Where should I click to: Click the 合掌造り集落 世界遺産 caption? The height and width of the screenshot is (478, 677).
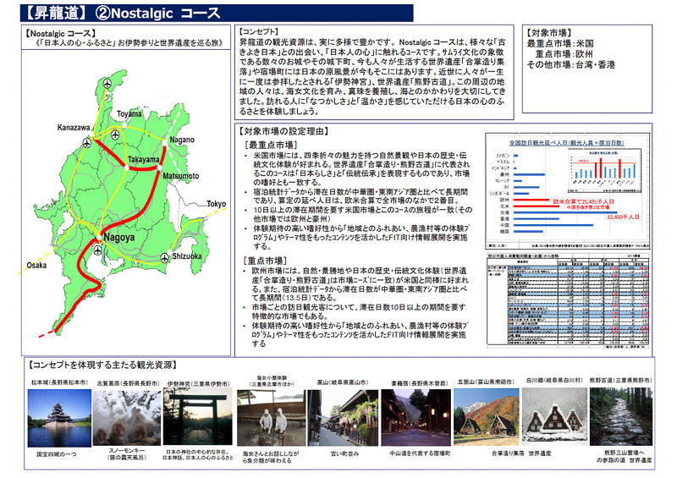tap(521, 453)
